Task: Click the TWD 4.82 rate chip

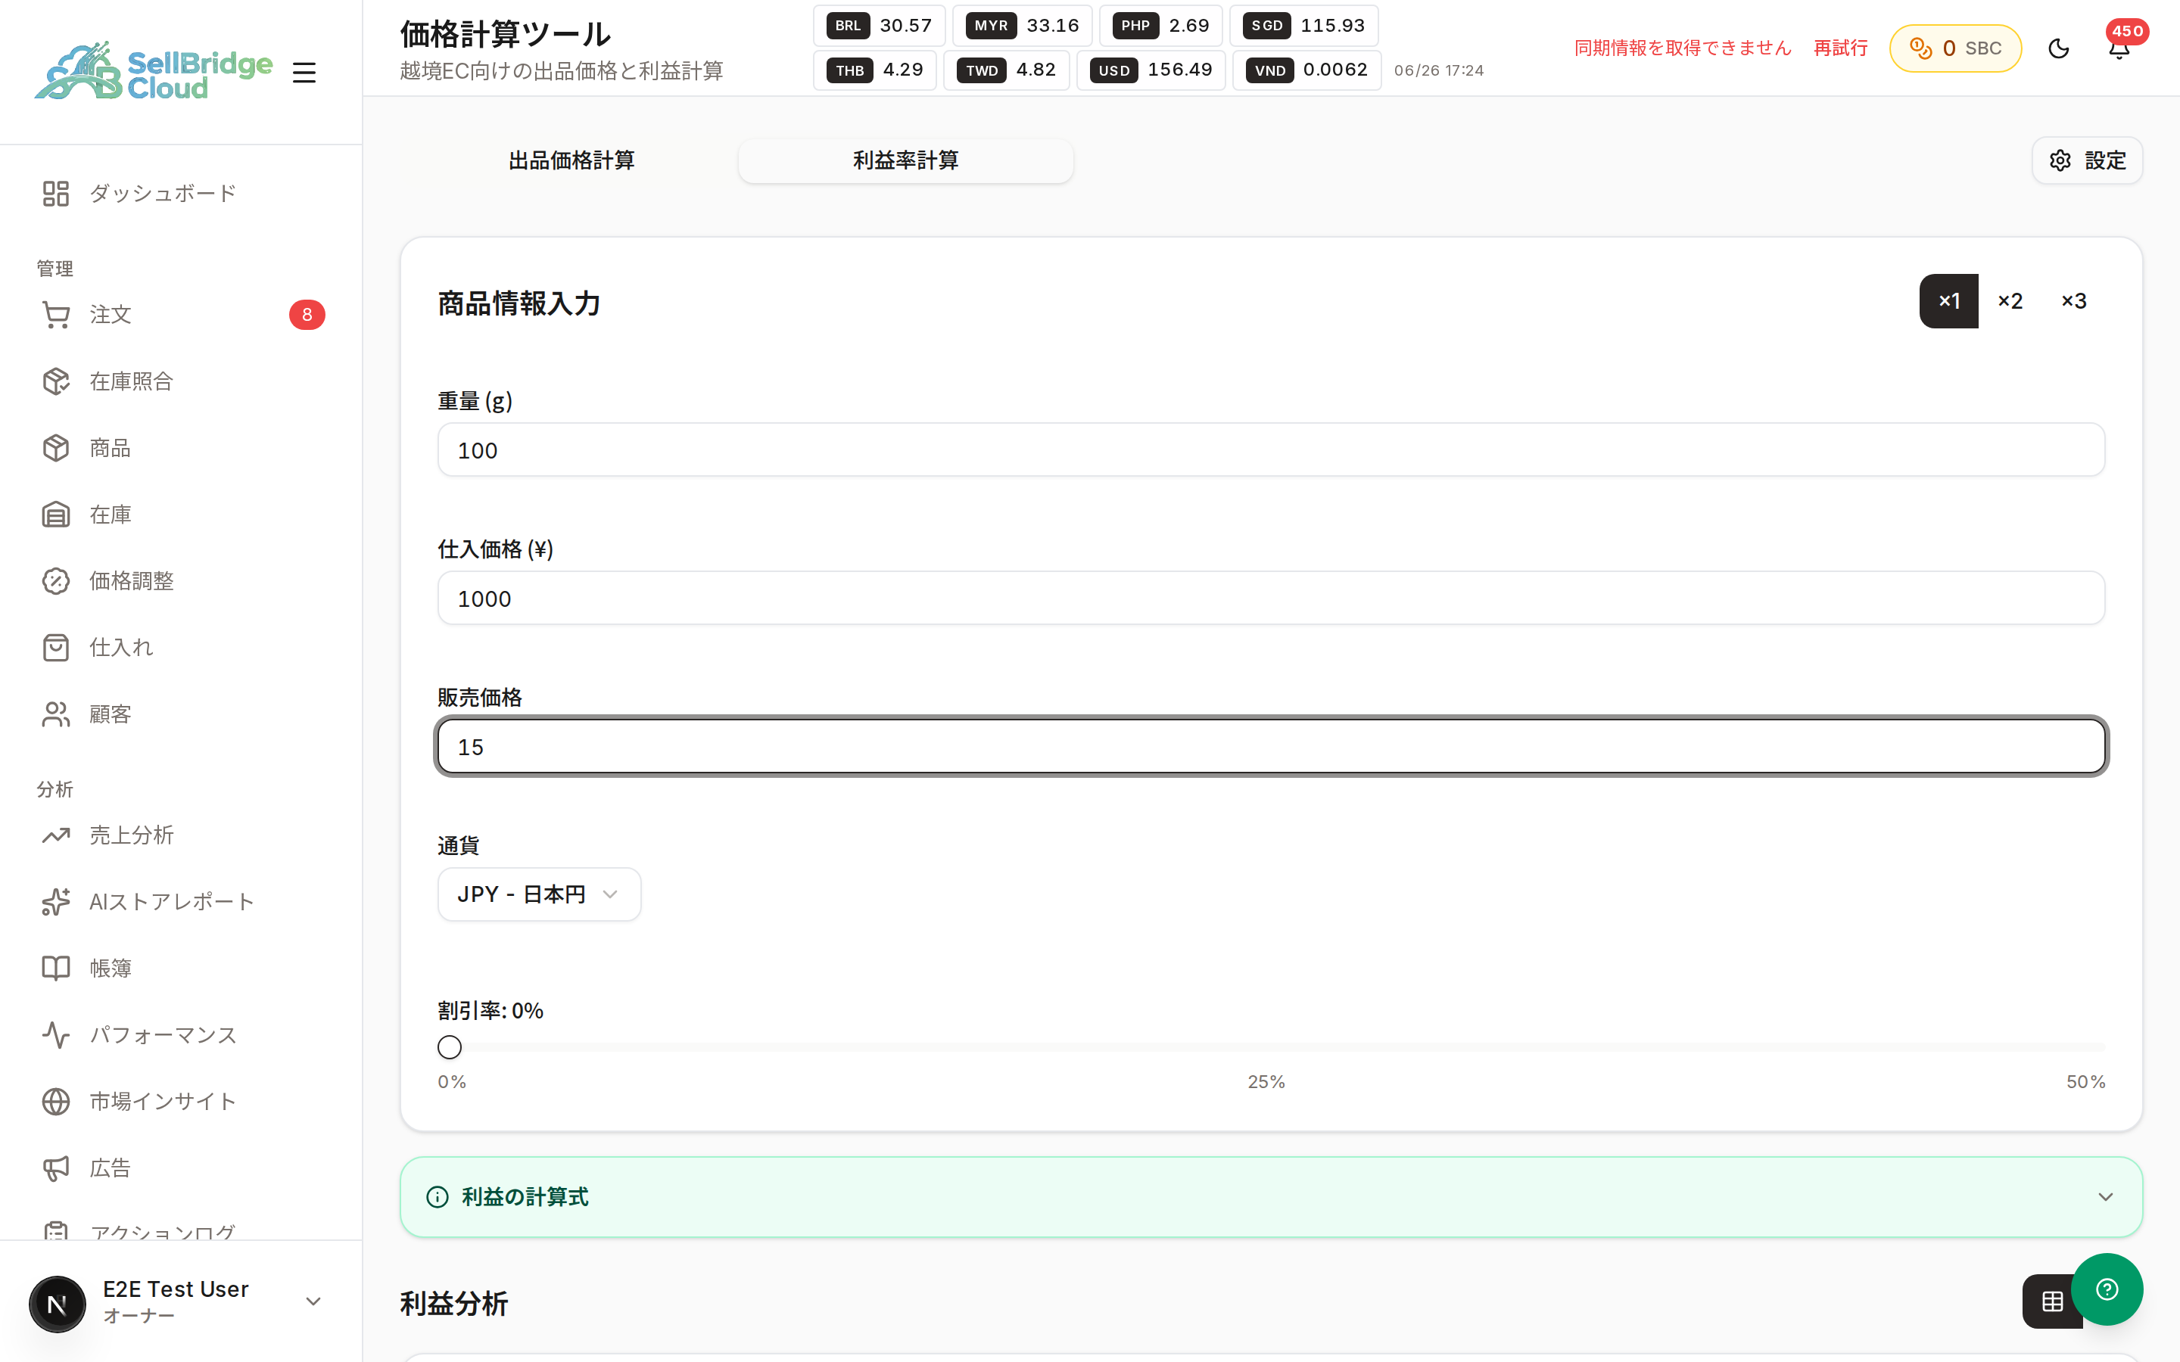Action: (1006, 70)
